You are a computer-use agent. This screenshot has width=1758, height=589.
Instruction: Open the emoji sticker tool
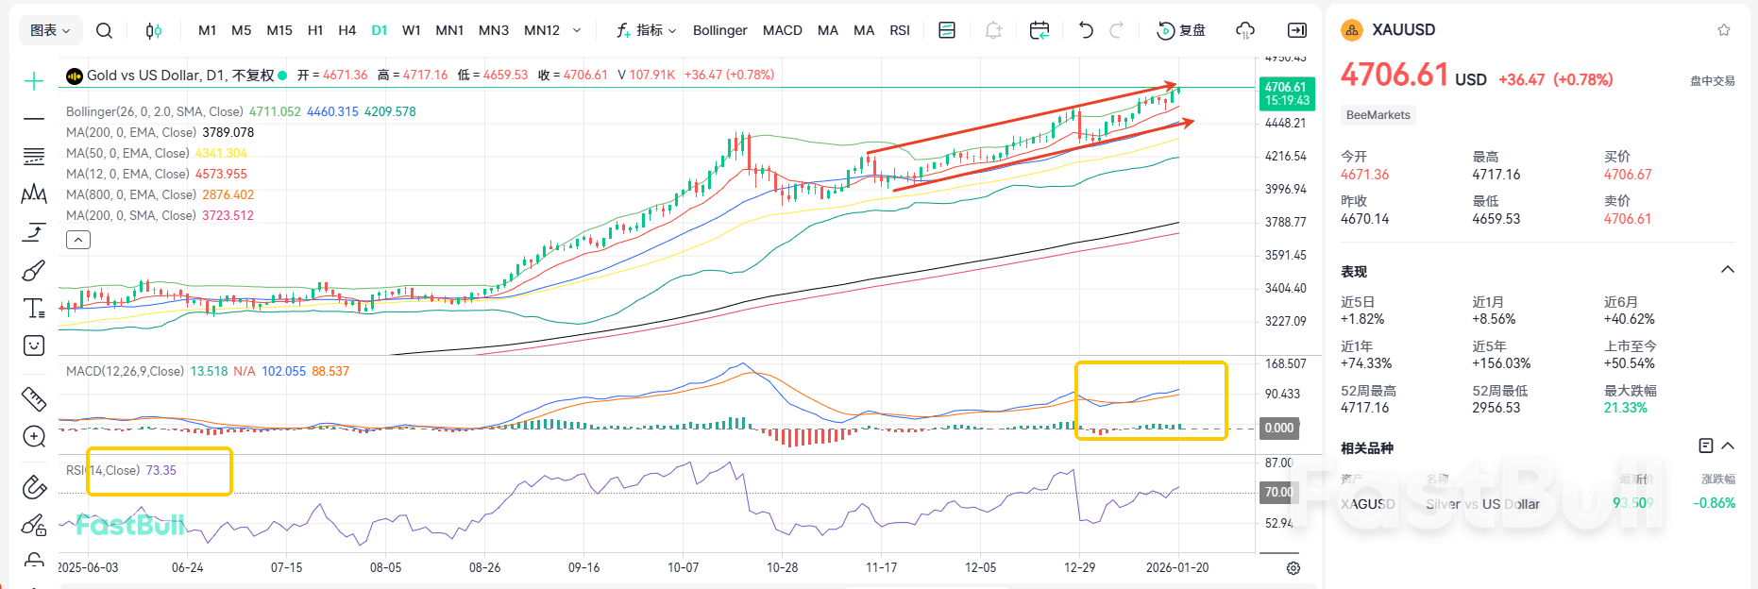click(x=34, y=345)
